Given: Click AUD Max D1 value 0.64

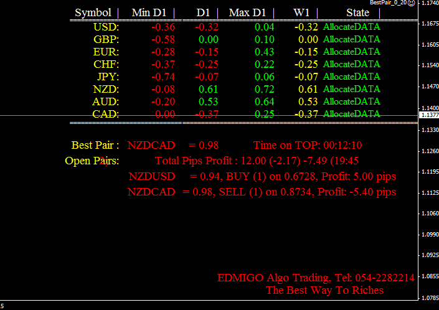Looking at the screenshot, I should [x=265, y=101].
